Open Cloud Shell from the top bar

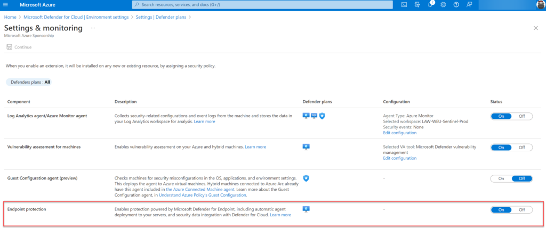(404, 5)
